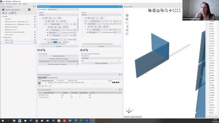
Task: Toggle checkbox of the 'Нормы' group
Action: (35, 16)
